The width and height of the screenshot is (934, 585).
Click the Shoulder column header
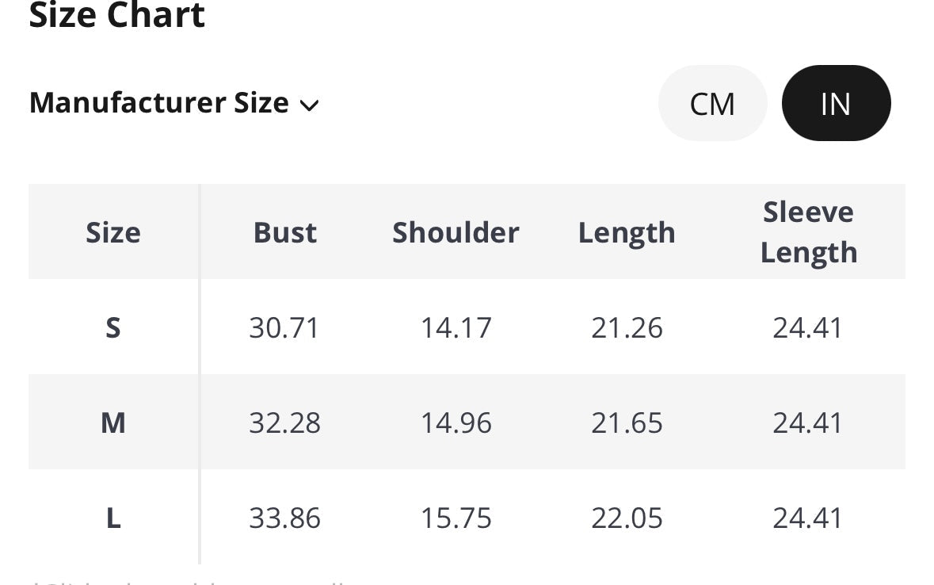point(456,232)
